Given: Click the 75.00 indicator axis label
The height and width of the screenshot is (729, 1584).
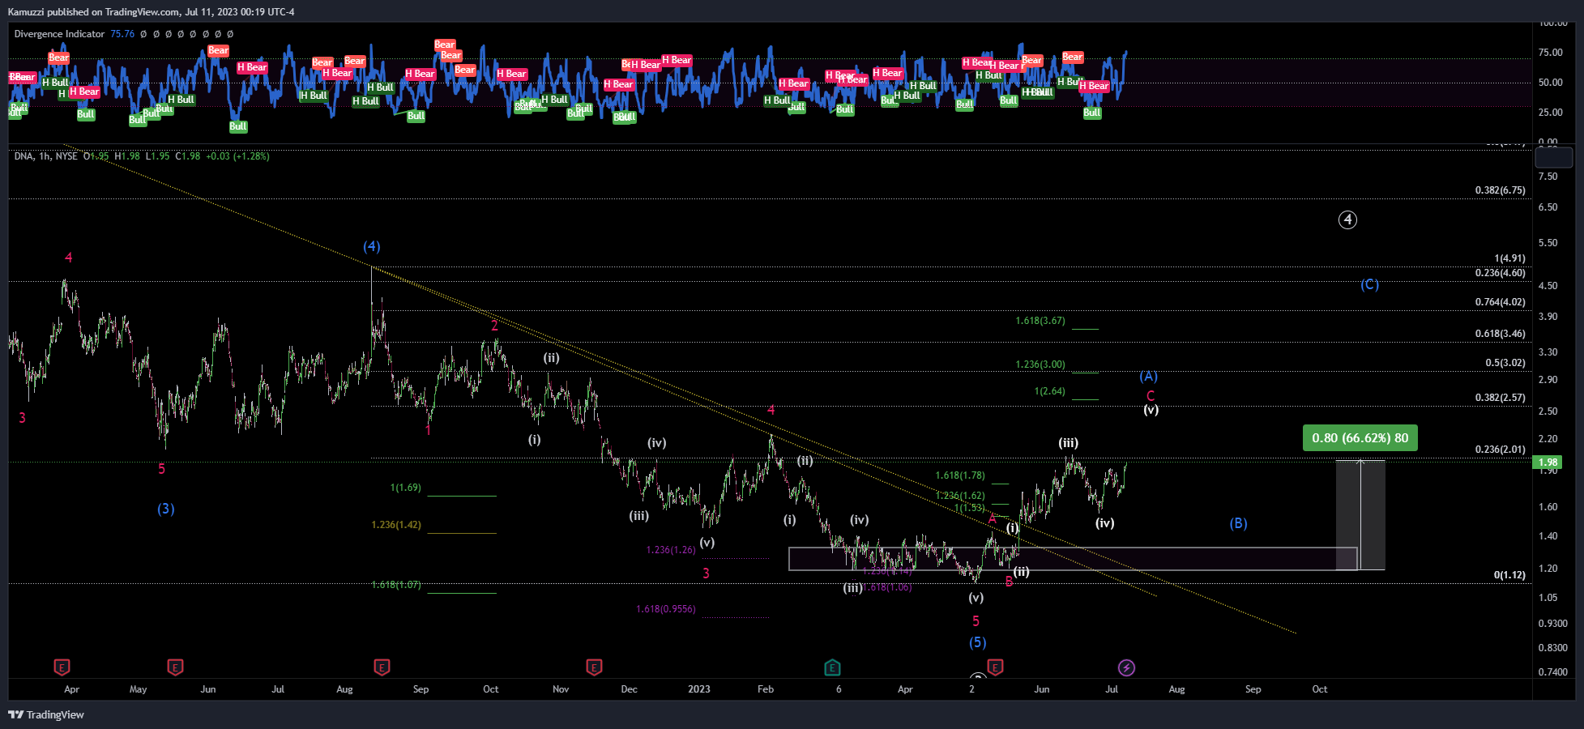Looking at the screenshot, I should (x=1551, y=53).
